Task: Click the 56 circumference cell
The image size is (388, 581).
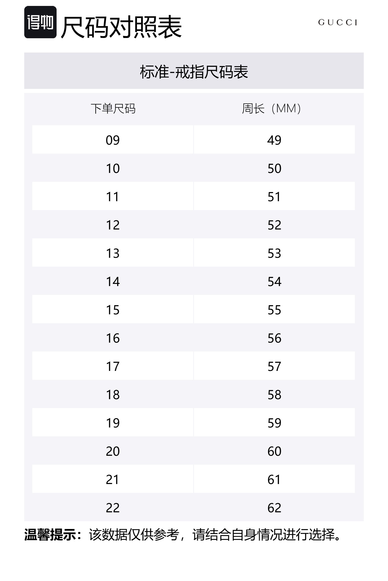Action: click(x=274, y=338)
